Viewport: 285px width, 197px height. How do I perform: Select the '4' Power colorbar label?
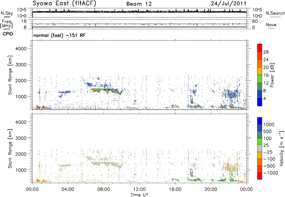pyautogui.click(x=265, y=98)
